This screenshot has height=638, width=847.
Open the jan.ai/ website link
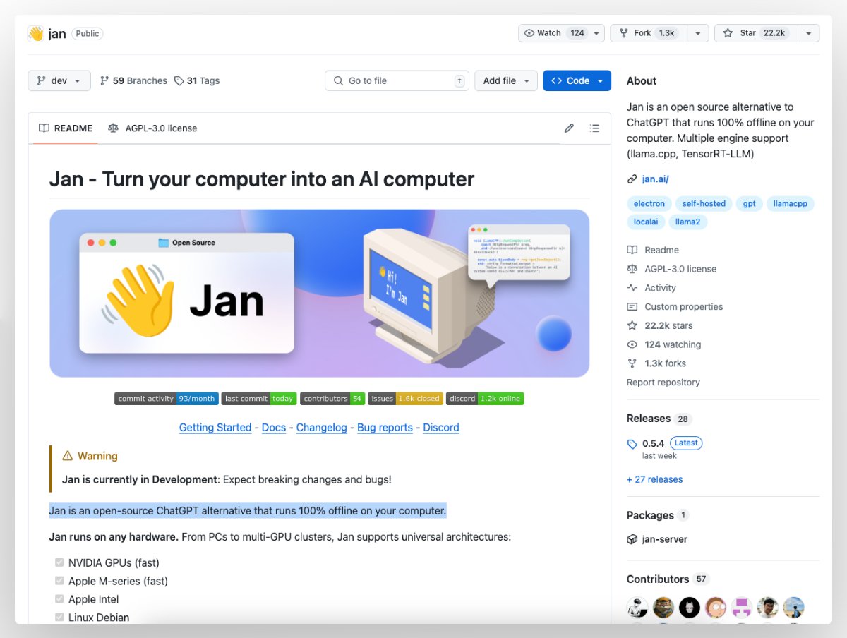[655, 179]
